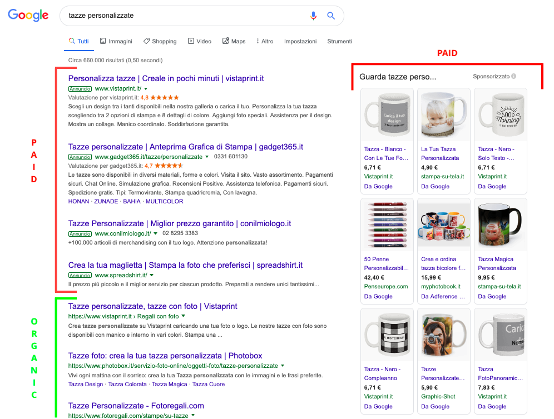Click the Sponsorizzato info icon
The image size is (554, 419).
(513, 77)
